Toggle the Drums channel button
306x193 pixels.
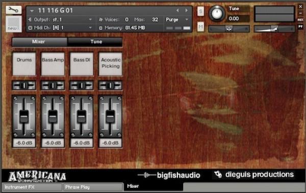[x=24, y=64]
